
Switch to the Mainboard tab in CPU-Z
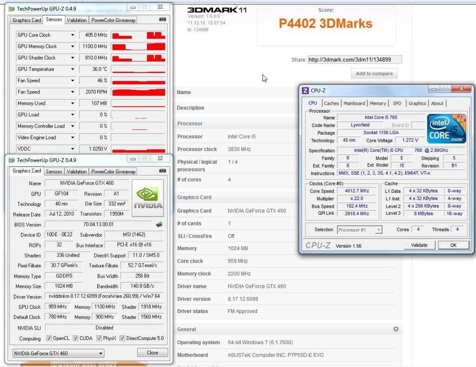tap(354, 103)
